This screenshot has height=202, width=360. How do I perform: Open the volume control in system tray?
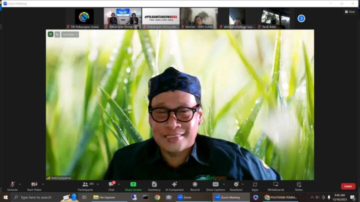click(317, 197)
